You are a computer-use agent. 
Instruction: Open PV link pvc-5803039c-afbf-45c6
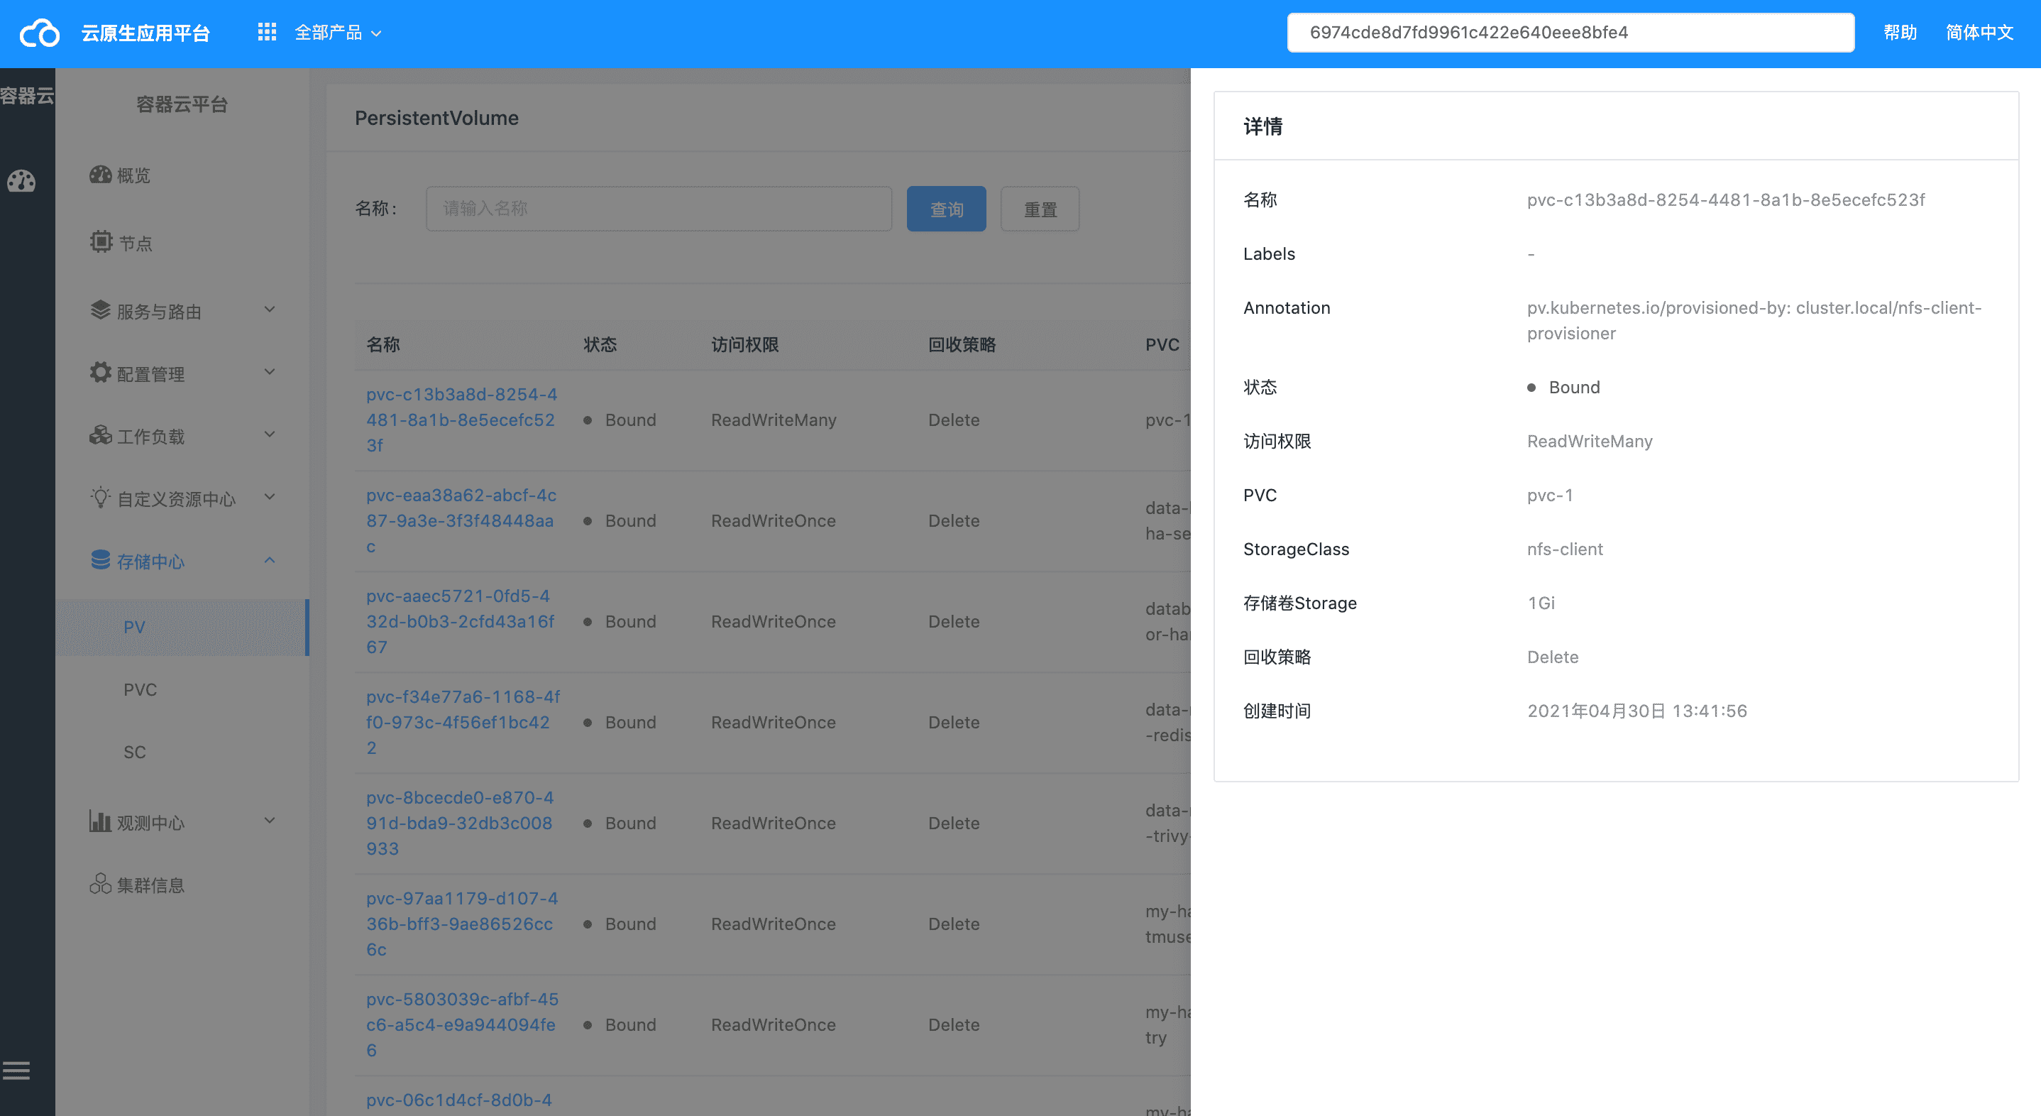pyautogui.click(x=463, y=1024)
